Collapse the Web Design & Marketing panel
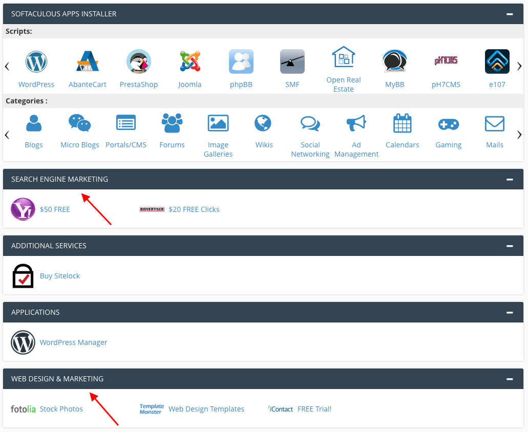The height and width of the screenshot is (432, 528). coord(510,379)
